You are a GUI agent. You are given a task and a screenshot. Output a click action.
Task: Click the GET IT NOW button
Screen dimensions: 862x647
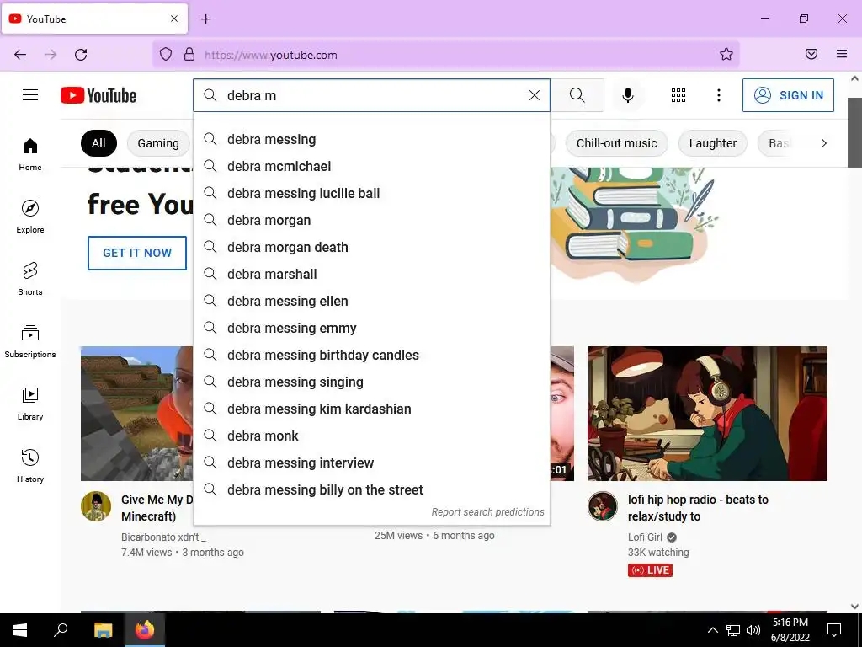(137, 253)
